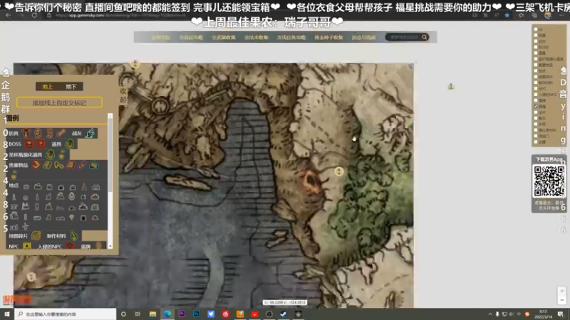The height and width of the screenshot is (320, 570).
Task: Open the 全流程攻略 navigation item
Action: pyautogui.click(x=191, y=38)
